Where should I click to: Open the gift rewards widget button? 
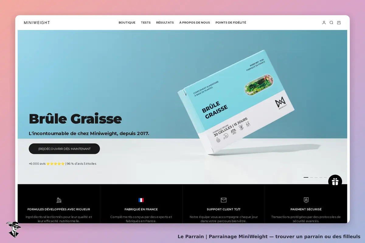coord(335,182)
